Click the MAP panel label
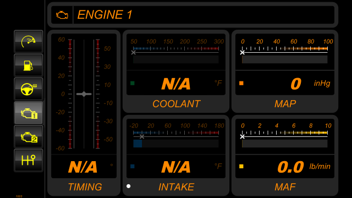This screenshot has height=198, width=352. pyautogui.click(x=285, y=104)
